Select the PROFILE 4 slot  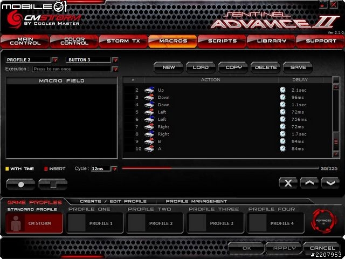(x=275, y=223)
